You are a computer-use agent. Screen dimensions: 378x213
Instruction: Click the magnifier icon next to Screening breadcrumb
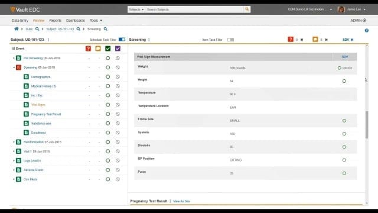click(105, 29)
